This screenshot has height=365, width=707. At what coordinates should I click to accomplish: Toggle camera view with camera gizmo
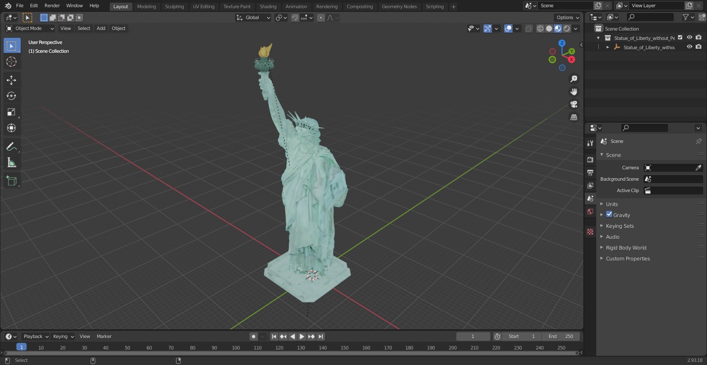[573, 105]
